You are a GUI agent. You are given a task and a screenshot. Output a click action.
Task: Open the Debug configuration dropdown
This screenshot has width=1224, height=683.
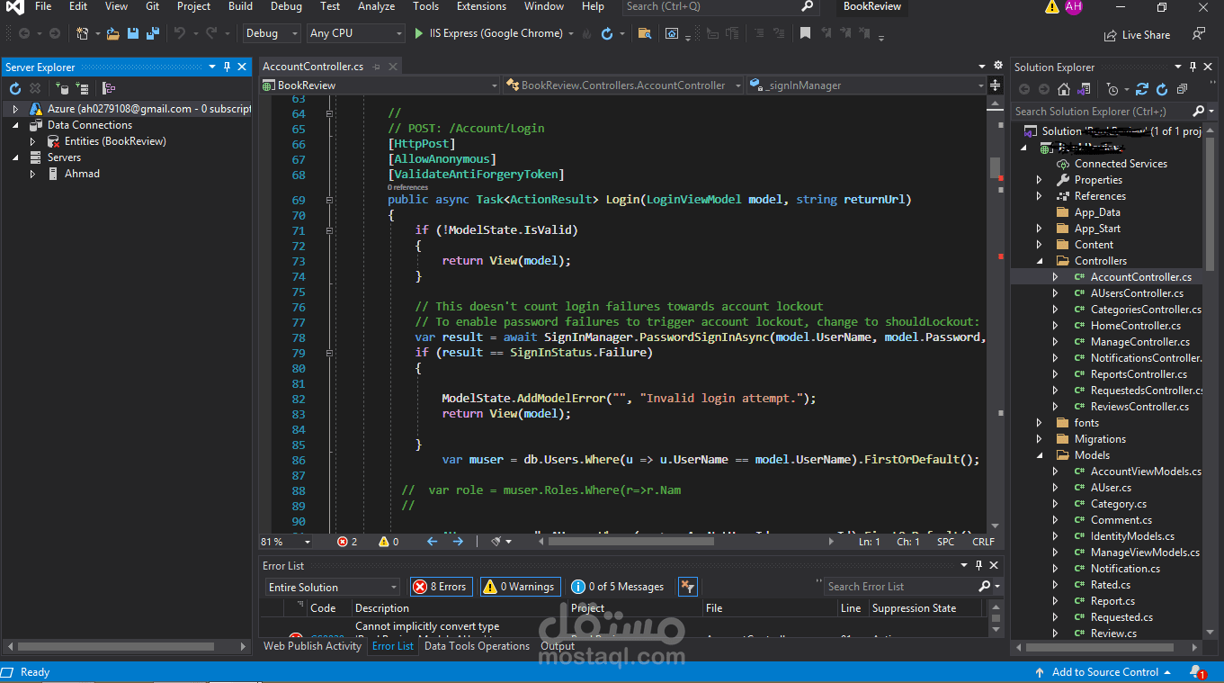coord(272,33)
